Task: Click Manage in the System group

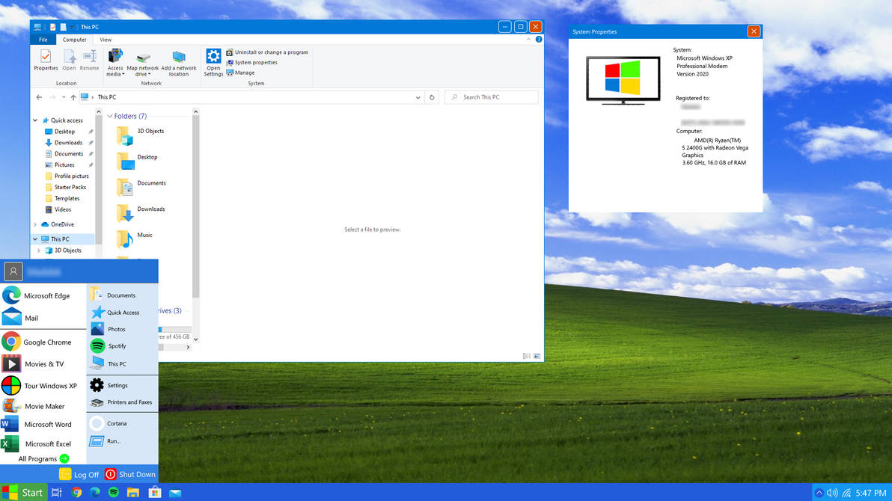Action: (240, 73)
